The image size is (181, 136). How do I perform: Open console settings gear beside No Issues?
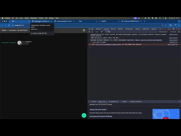(179, 32)
